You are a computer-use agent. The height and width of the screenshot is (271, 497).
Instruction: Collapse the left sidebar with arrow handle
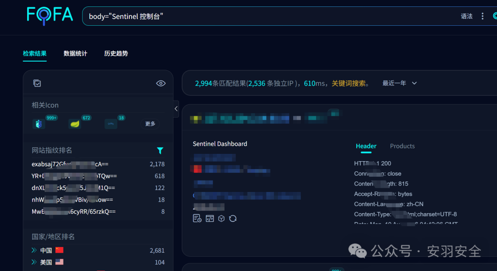pos(176,109)
